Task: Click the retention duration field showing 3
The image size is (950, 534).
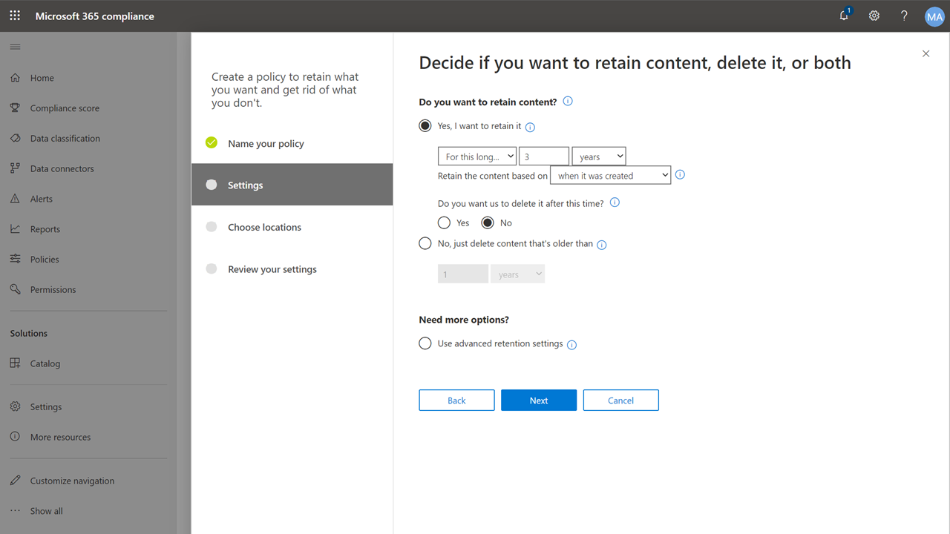Action: [544, 156]
